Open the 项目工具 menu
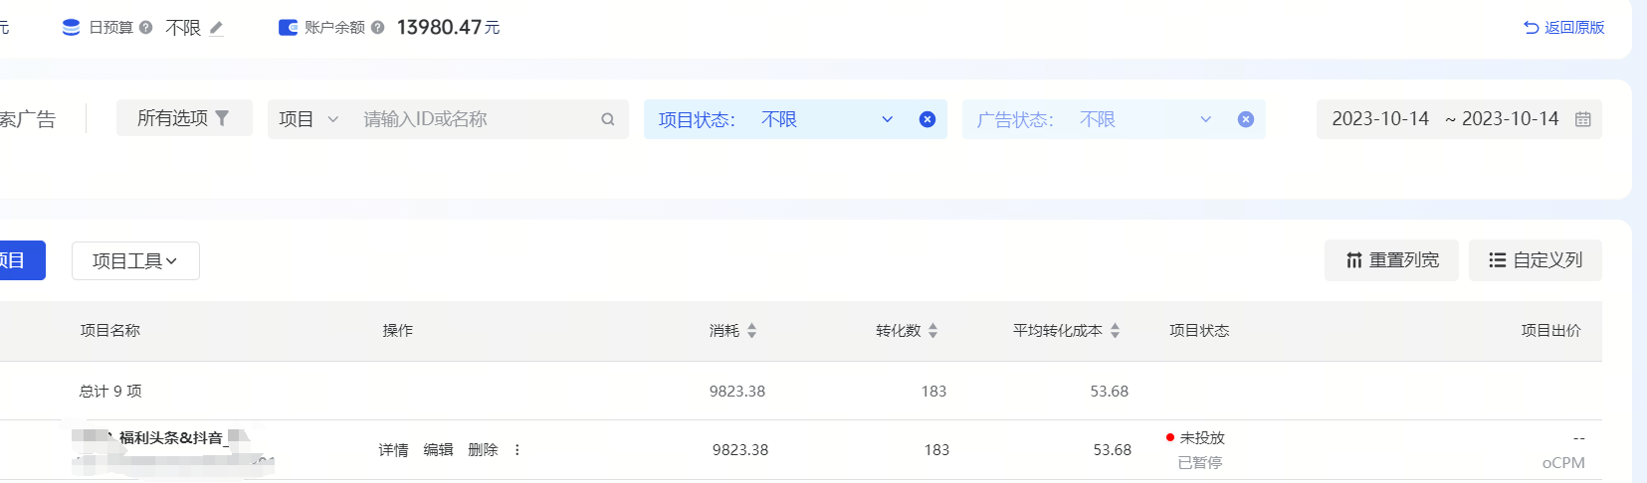The height and width of the screenshot is (483, 1647). [135, 261]
